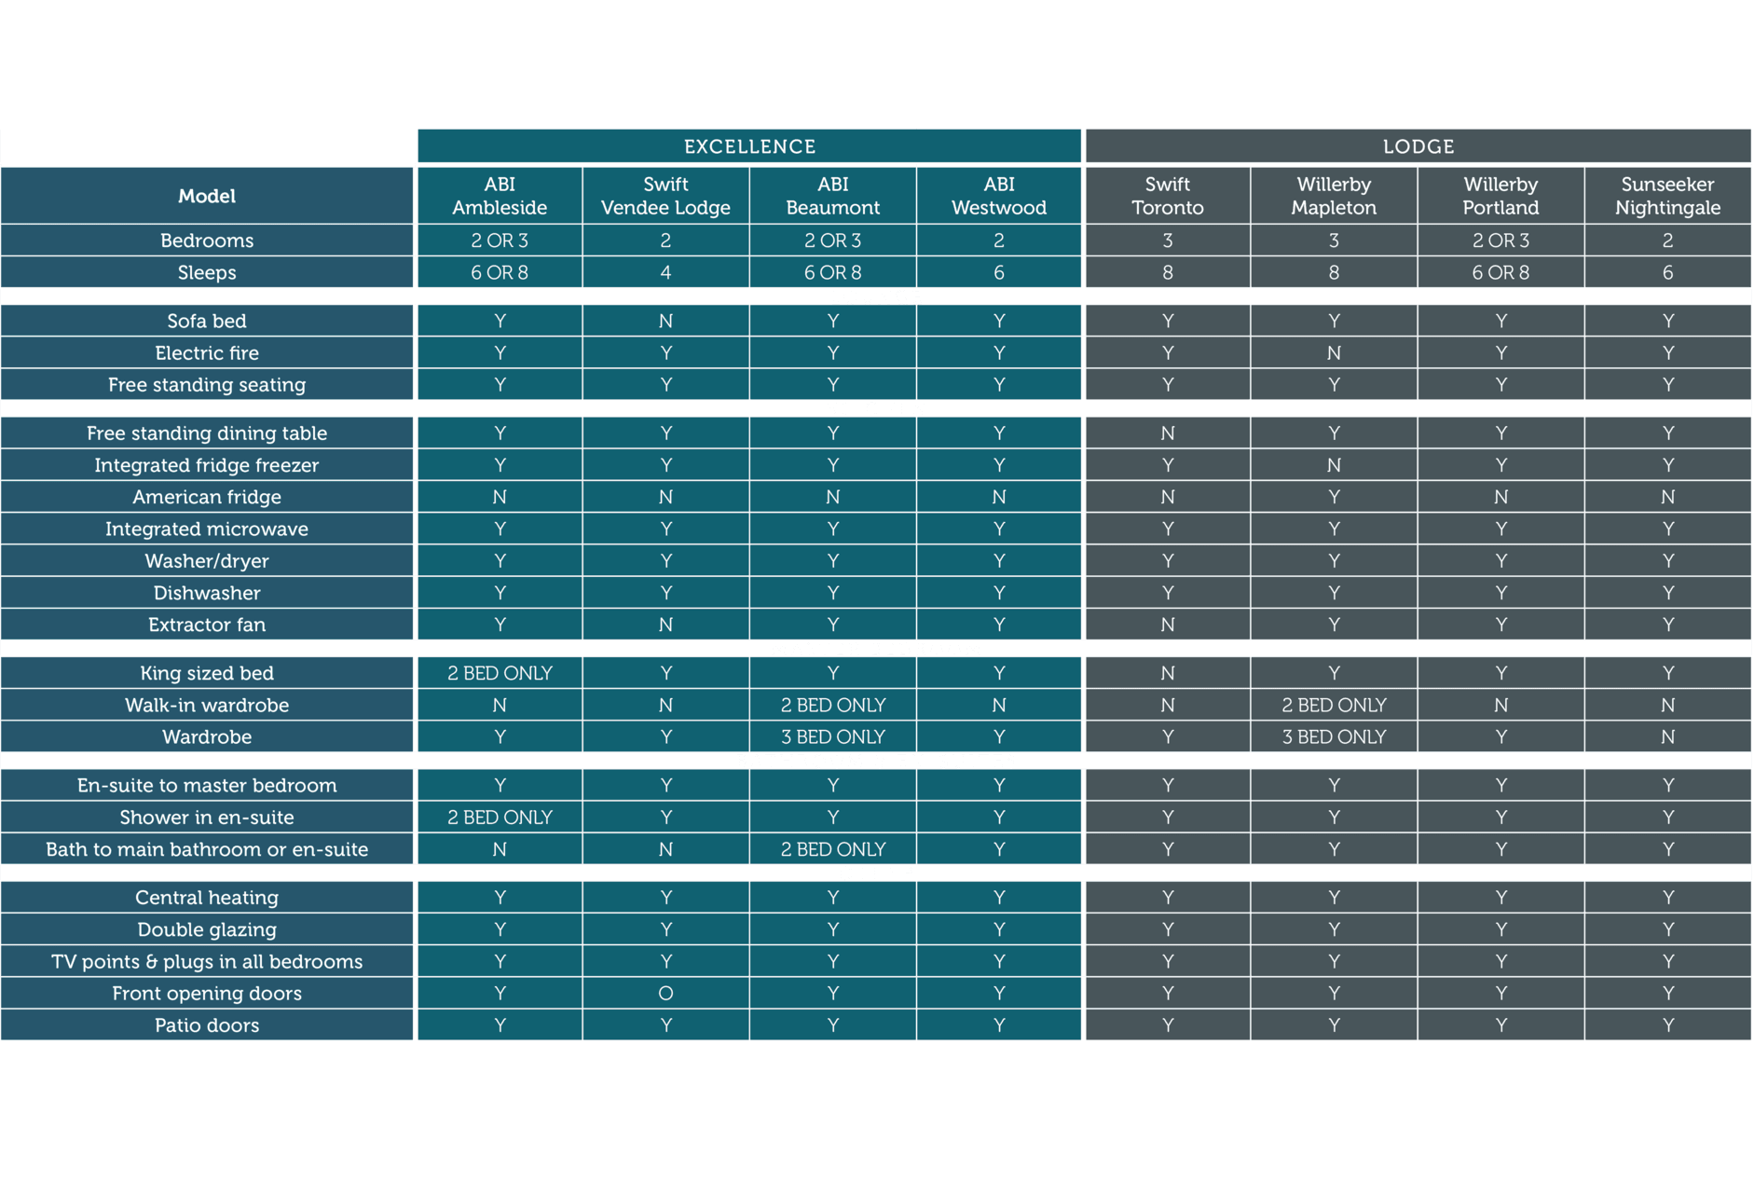Select the Walk-in wardrobe row label
Viewport: 1754px width, 1196px height.
click(207, 705)
